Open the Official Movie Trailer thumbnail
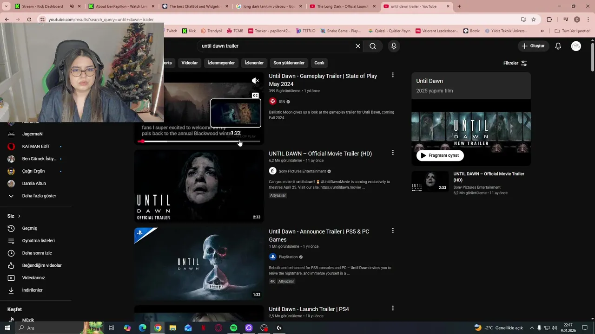This screenshot has height=334, width=595. [x=199, y=186]
